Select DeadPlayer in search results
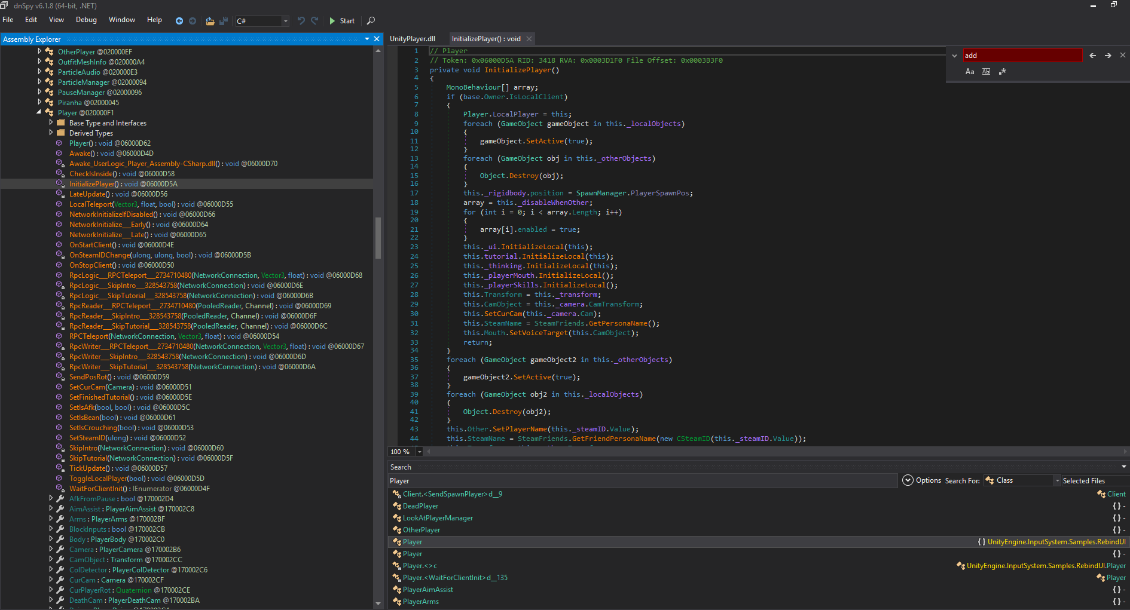Screen dimensions: 1130x610 pyautogui.click(x=420, y=506)
